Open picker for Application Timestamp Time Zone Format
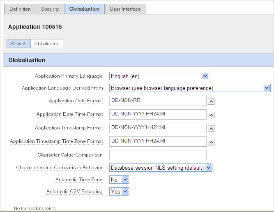This screenshot has width=274, height=212. coord(211,142)
